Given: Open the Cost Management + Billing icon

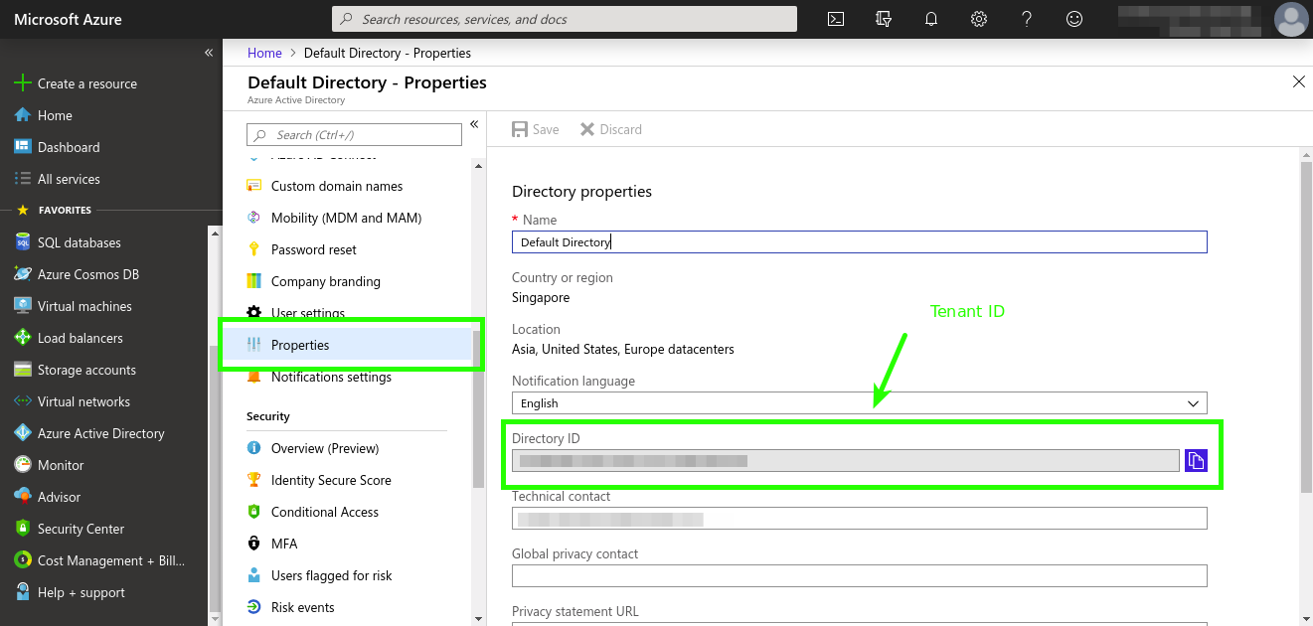Looking at the screenshot, I should tap(23, 560).
